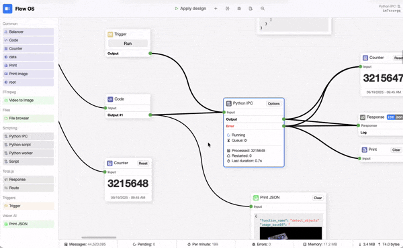Image resolution: width=403 pixels, height=248 pixels.
Task: Click the bug icon in the top toolbar
Action: pos(239,9)
